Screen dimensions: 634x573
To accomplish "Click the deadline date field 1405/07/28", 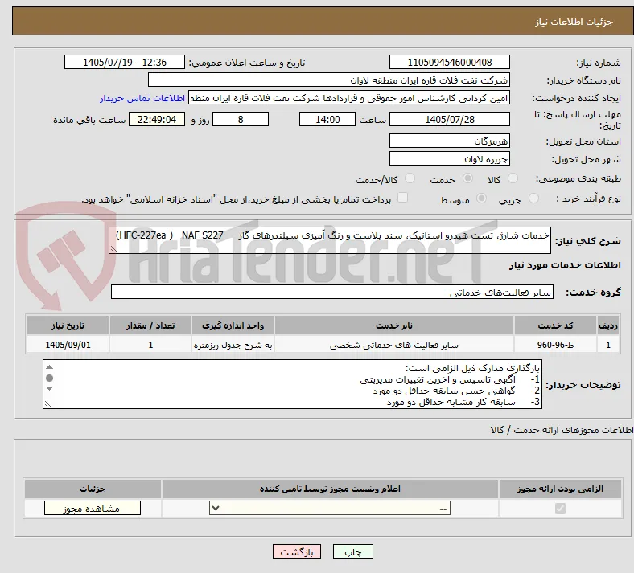I will pyautogui.click(x=450, y=120).
